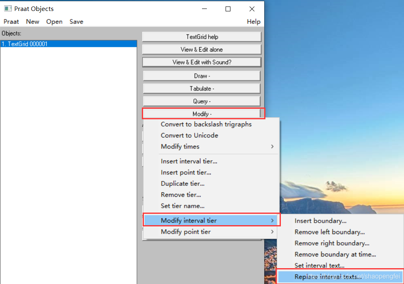Minimize the Praat Objects window

click(x=204, y=9)
